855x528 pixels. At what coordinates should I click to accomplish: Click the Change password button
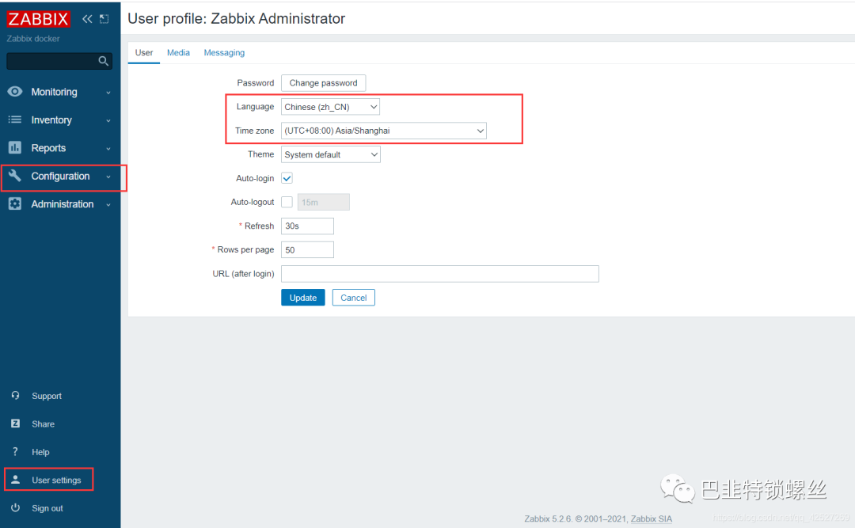click(x=323, y=83)
